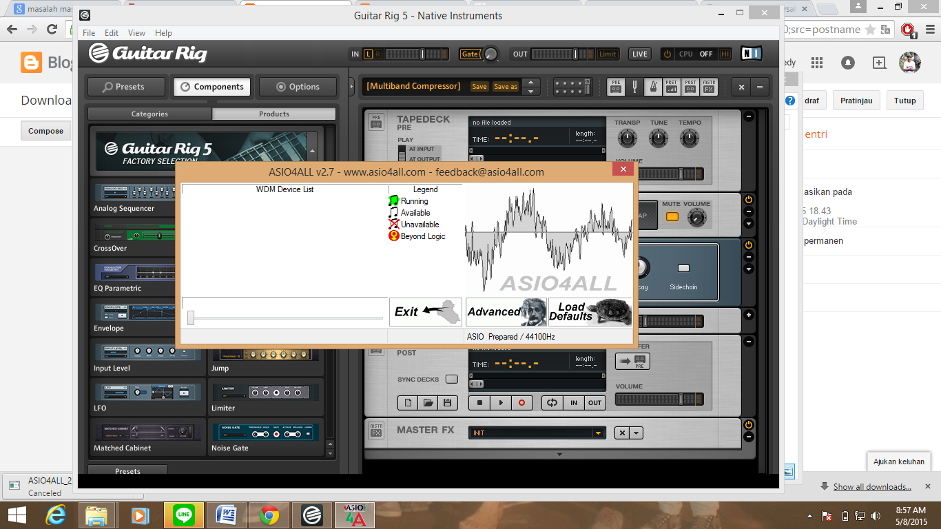
Task: Toggle the POST Tapedeck toolbar icon
Action: coord(690,87)
